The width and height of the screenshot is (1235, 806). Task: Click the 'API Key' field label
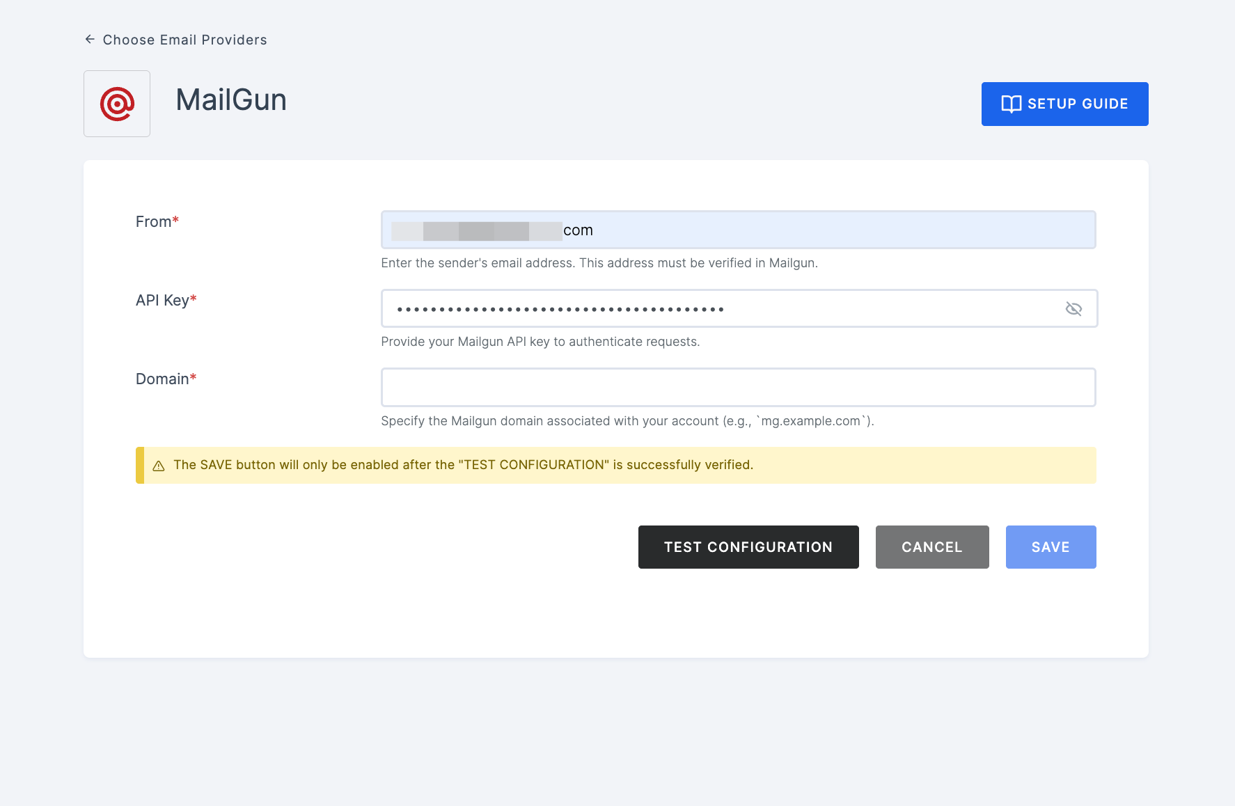pyautogui.click(x=166, y=300)
